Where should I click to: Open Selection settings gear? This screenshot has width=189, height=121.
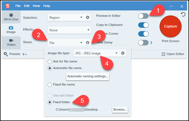tap(88, 17)
